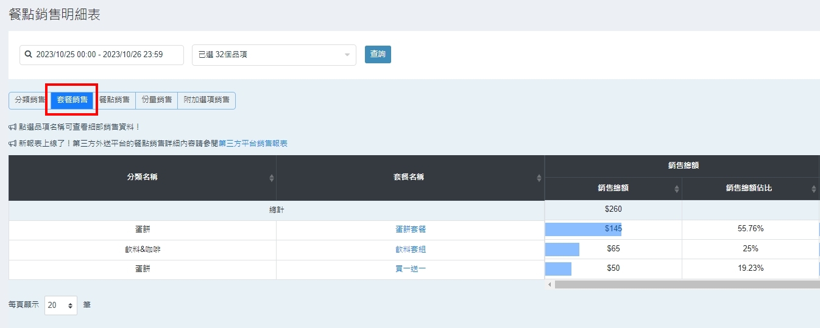Open the 已選 32個品項 item dropdown
The width and height of the screenshot is (820, 328).
click(274, 55)
